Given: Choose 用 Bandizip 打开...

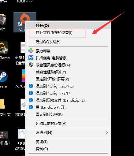Looking at the screenshot, I should 68,107.
